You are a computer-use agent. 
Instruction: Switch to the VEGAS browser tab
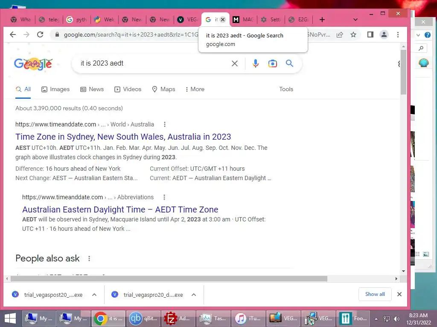[188, 20]
